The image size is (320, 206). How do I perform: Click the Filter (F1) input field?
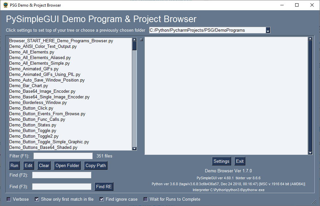click(63, 156)
